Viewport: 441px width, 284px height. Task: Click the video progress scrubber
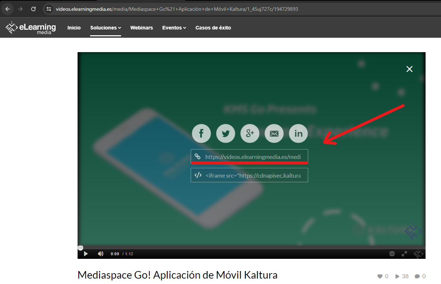80,248
